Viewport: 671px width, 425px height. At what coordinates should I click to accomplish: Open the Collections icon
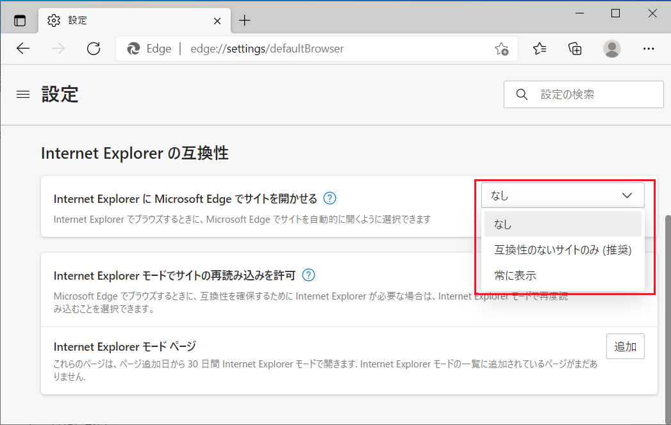(x=575, y=49)
